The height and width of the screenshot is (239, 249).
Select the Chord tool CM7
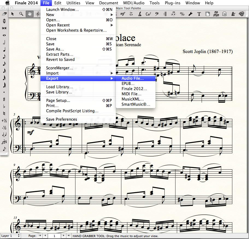click(148, 14)
